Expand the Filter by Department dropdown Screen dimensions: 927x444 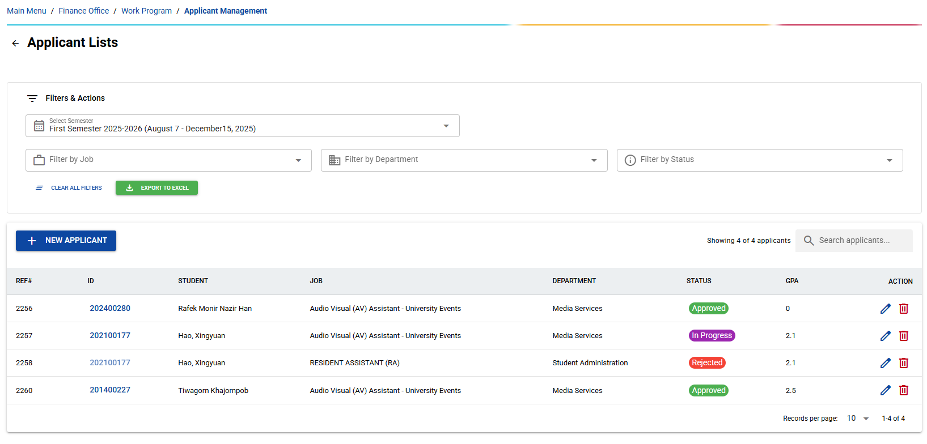click(464, 160)
